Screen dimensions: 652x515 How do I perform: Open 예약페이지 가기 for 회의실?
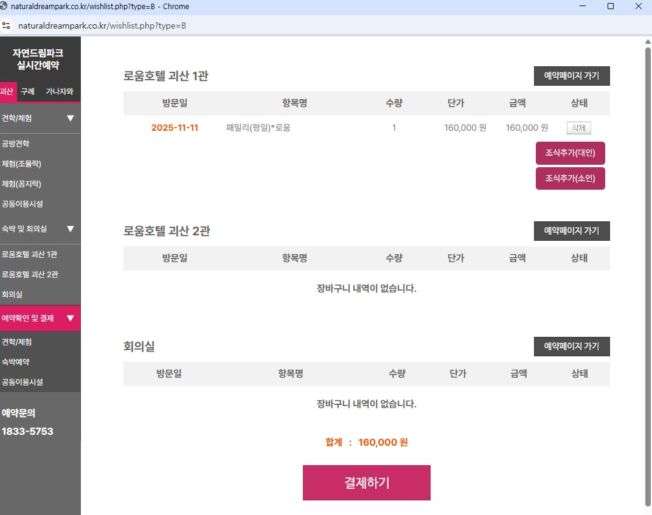571,346
